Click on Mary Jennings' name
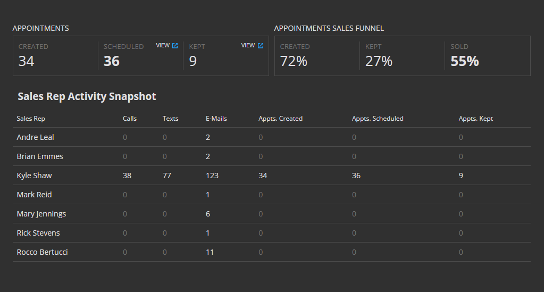 [41, 214]
